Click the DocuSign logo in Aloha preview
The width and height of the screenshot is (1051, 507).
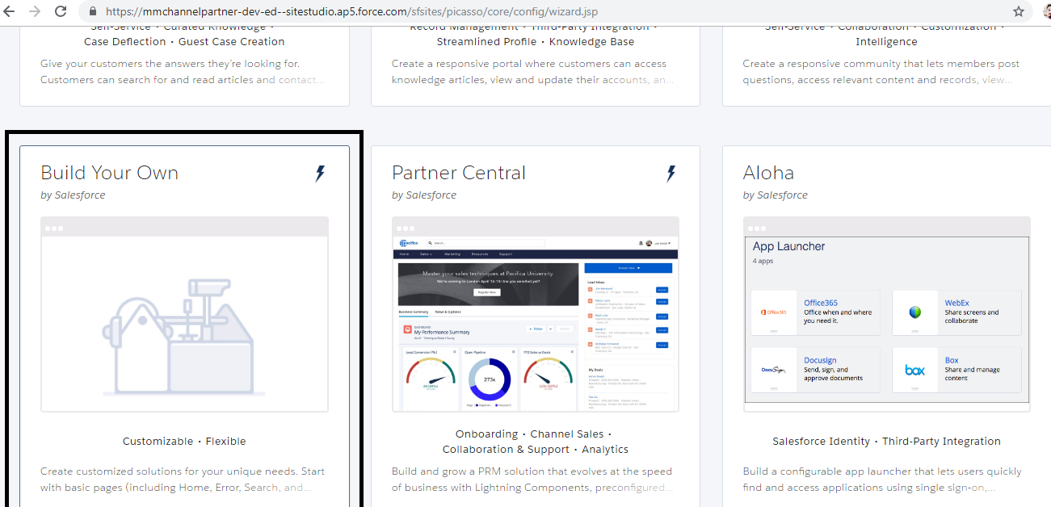pyautogui.click(x=773, y=370)
